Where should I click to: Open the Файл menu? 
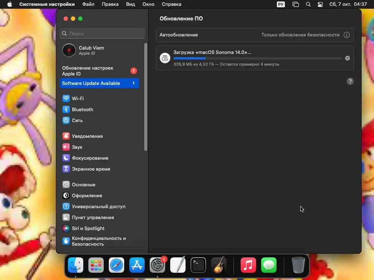[x=88, y=4]
